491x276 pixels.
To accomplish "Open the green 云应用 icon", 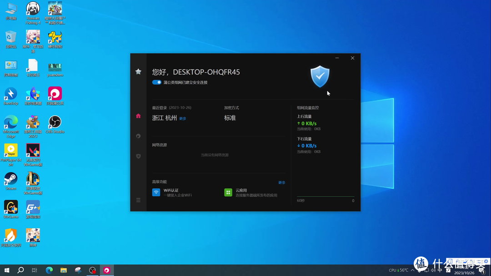I will [228, 192].
